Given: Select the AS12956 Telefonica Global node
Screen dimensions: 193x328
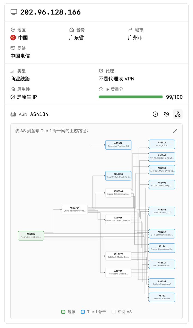Looking at the screenshot, I should click(x=118, y=176).
